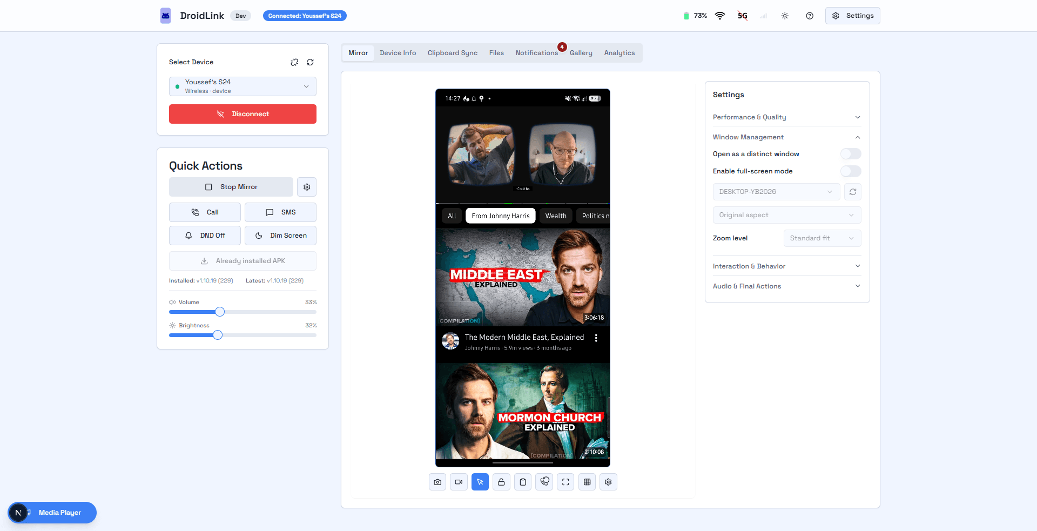1037x531 pixels.
Task: Expand the Interaction & Behavior section
Action: 787,266
